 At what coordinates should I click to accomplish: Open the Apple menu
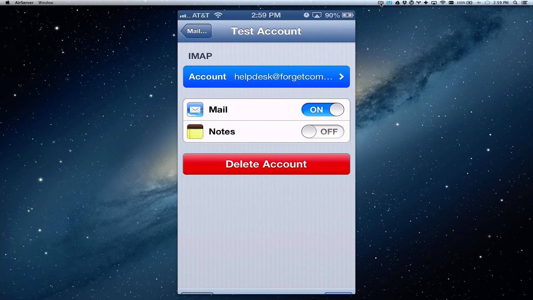pyautogui.click(x=7, y=2)
